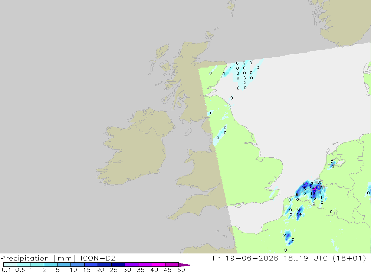Click the legend swatch between 15 and 20

(91, 265)
